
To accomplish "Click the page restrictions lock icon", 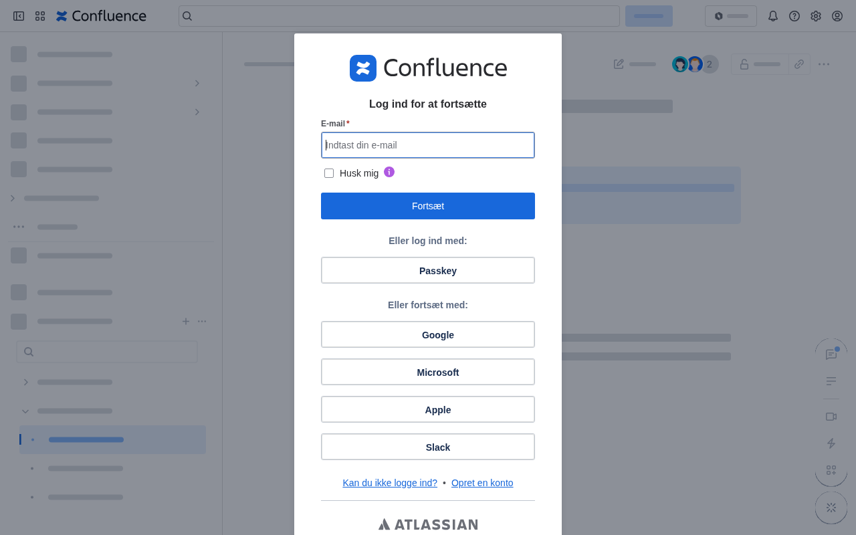I will (744, 64).
